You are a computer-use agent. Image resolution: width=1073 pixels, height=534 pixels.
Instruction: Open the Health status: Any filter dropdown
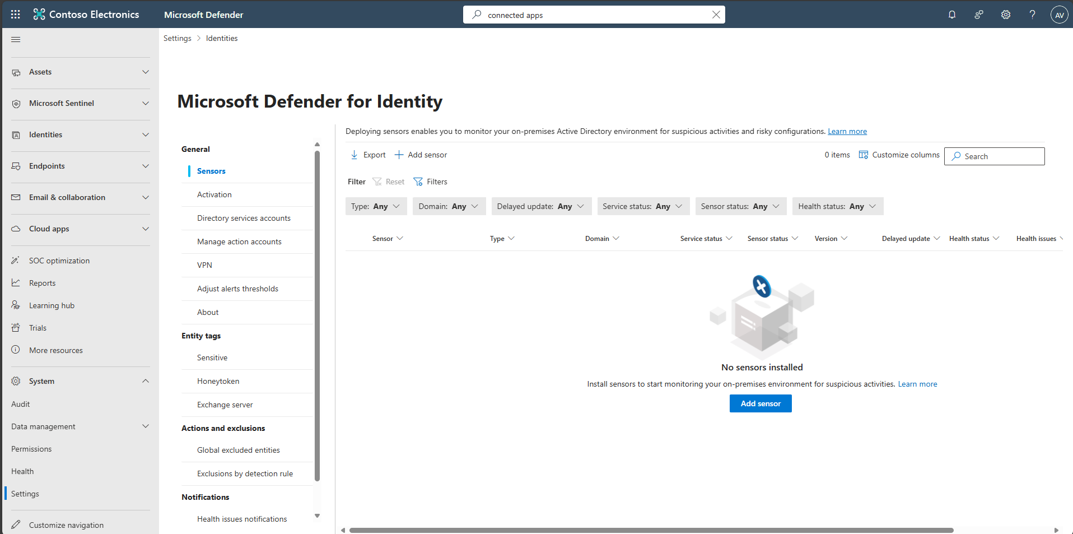(x=837, y=206)
